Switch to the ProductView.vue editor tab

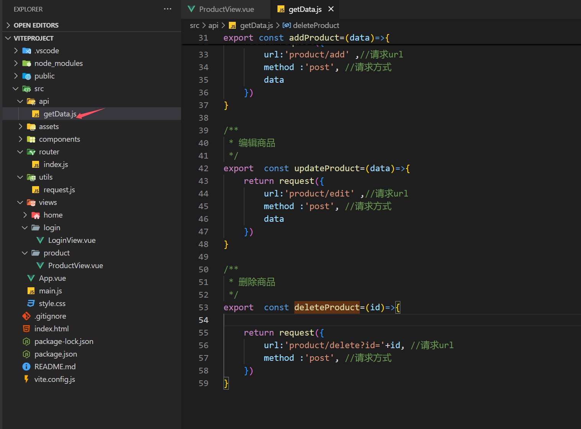click(x=226, y=9)
